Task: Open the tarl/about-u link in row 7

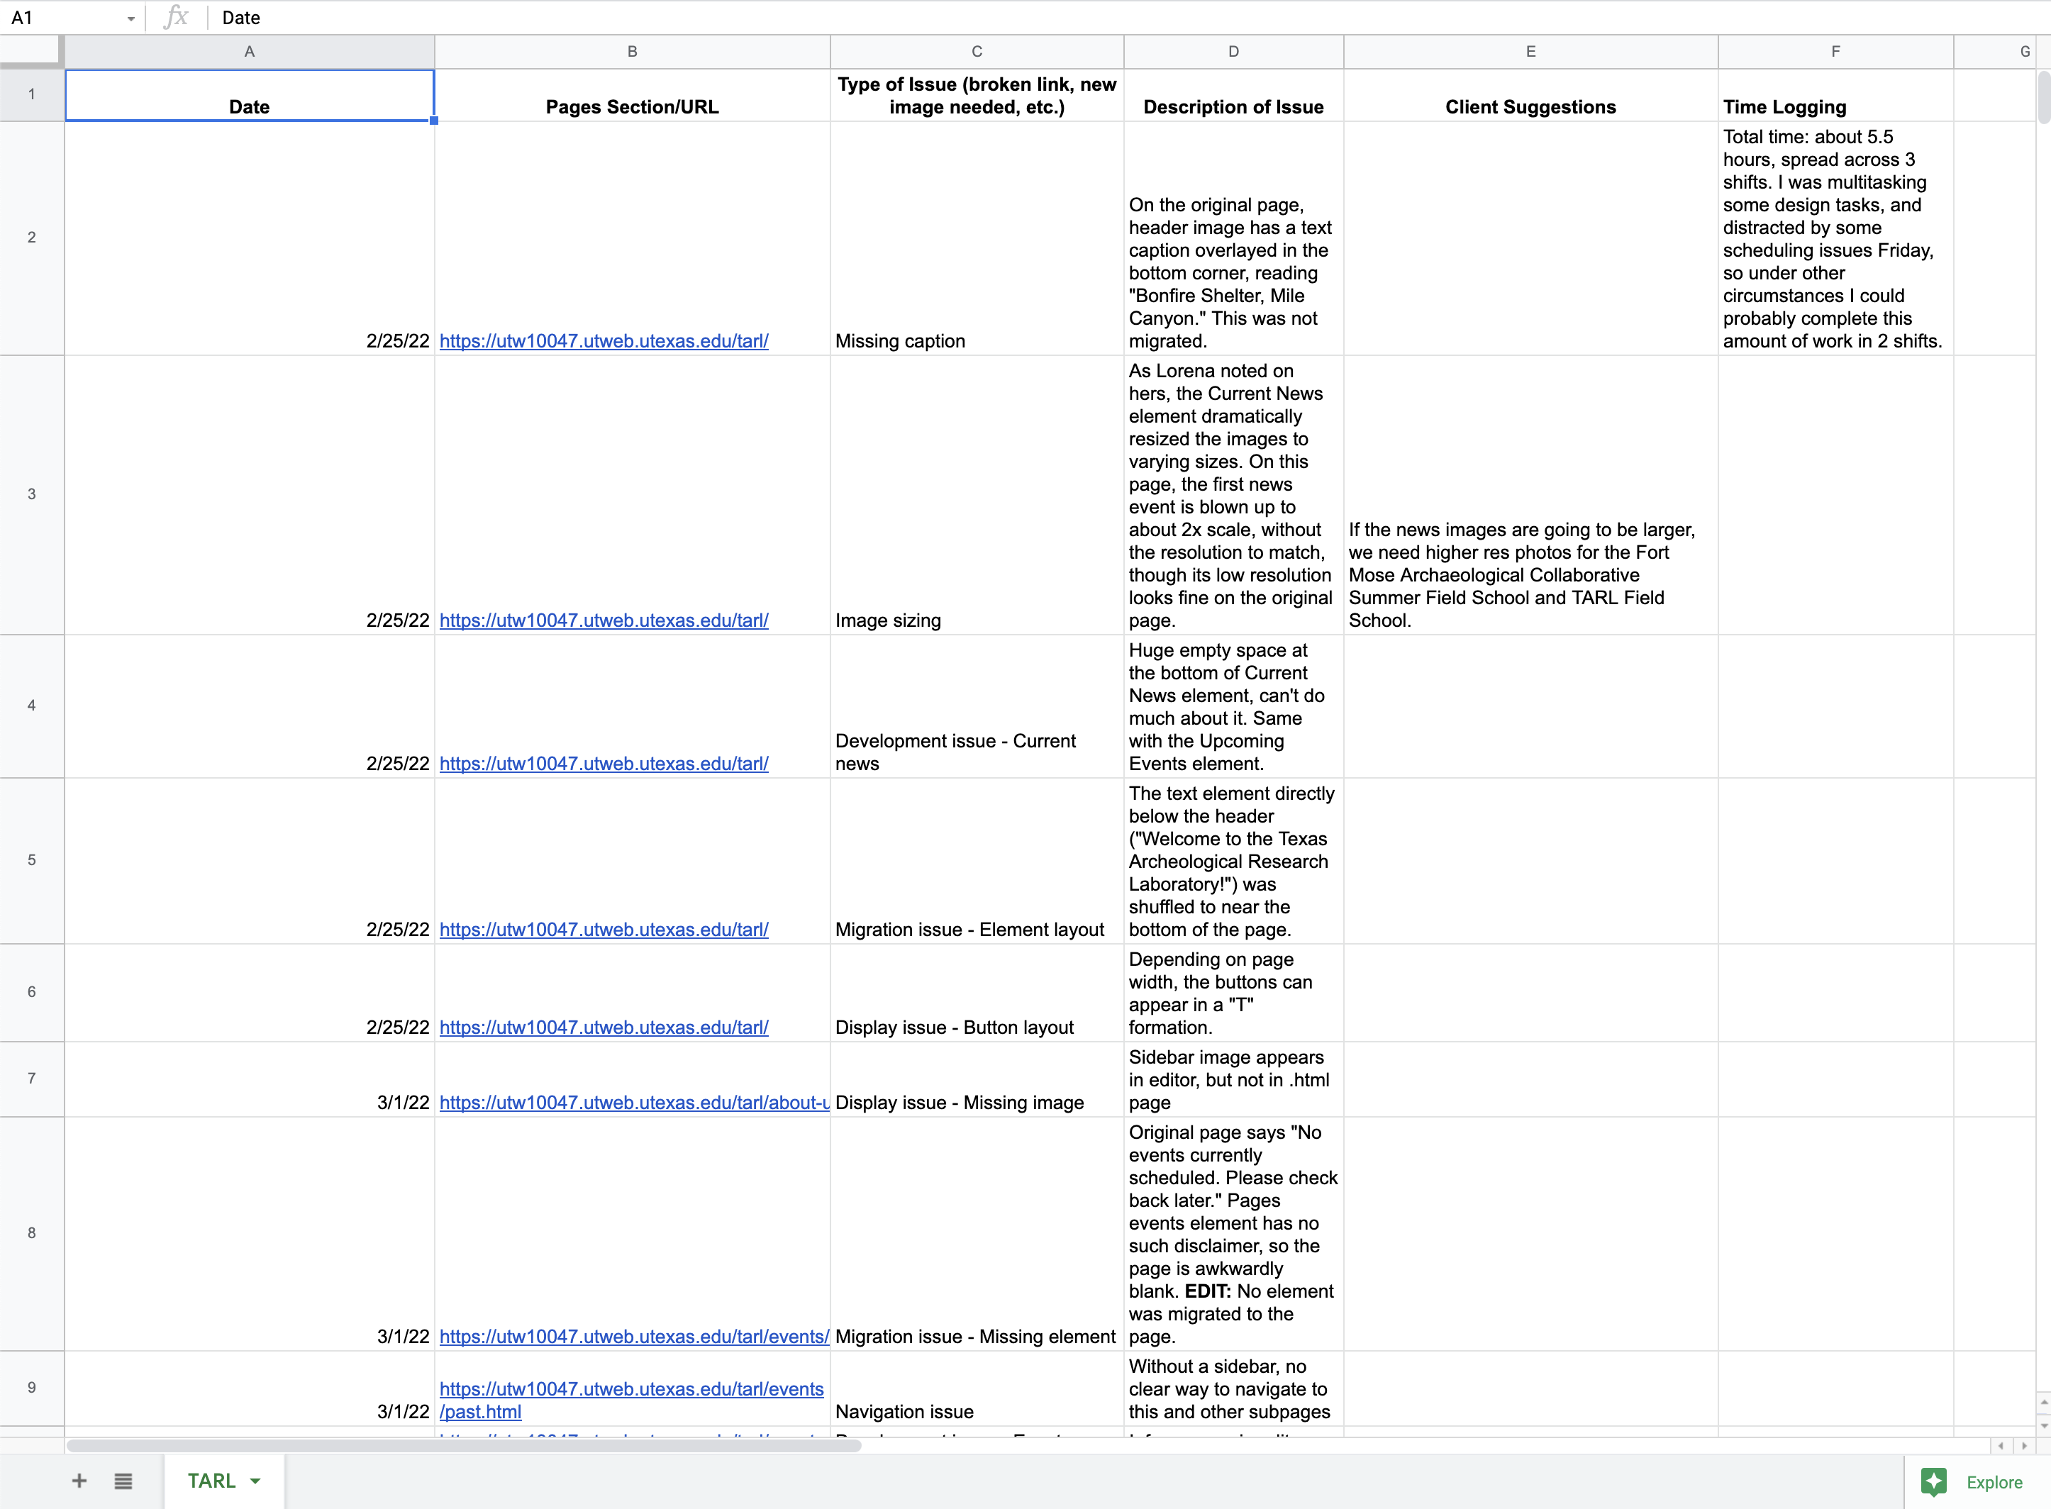Action: [x=634, y=1103]
